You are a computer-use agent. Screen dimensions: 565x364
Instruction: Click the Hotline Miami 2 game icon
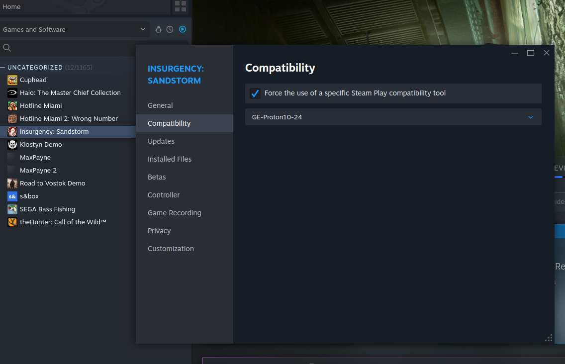pos(12,118)
